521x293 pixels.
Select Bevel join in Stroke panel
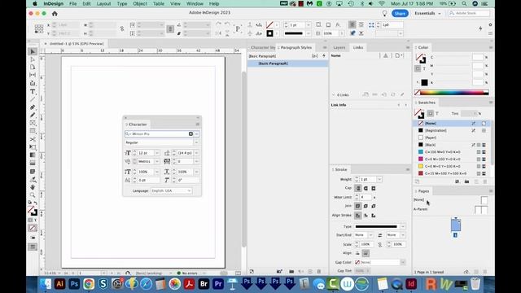[x=374, y=206]
